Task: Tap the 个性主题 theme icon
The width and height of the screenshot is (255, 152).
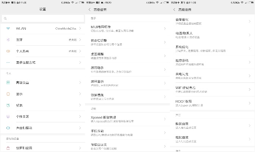Action: click(8, 117)
